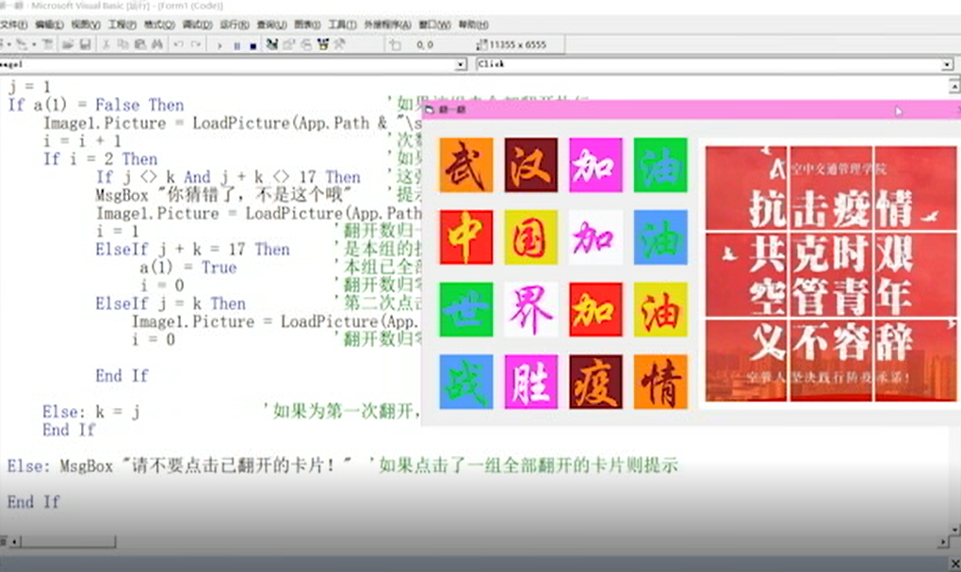Click the Find (binoculars) toolbar icon
This screenshot has height=572, width=961.
coord(155,44)
